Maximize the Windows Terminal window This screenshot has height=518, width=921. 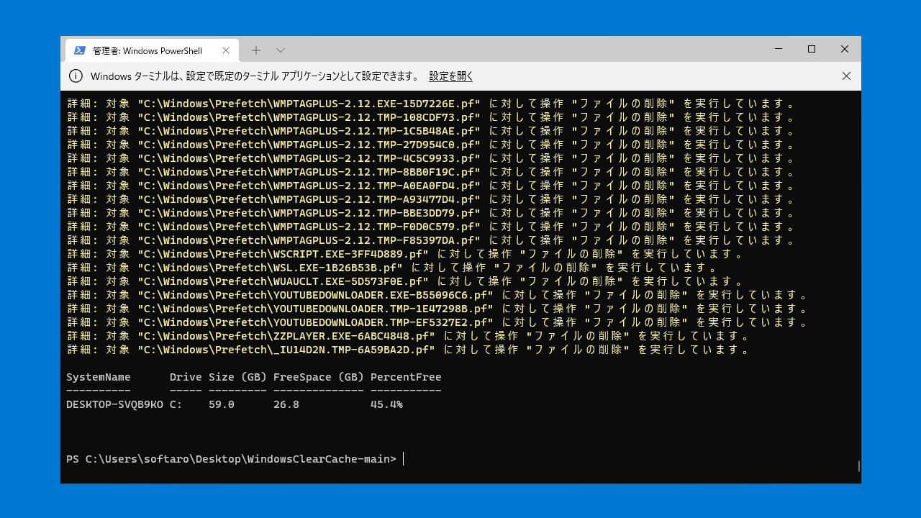[x=812, y=49]
